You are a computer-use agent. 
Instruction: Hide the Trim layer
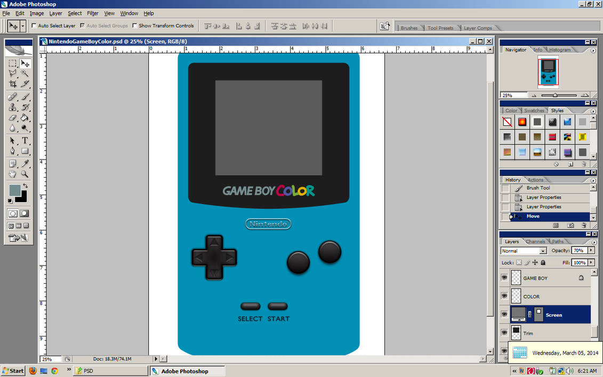[x=504, y=333]
